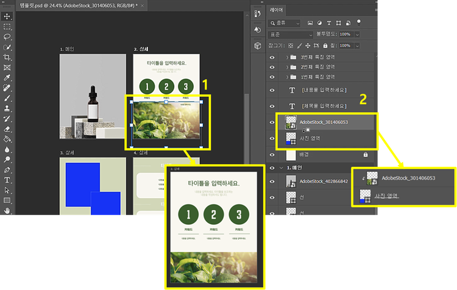457x290 pixels.
Task: Hide the AdobeStock_402866842 layer
Action: click(x=272, y=182)
